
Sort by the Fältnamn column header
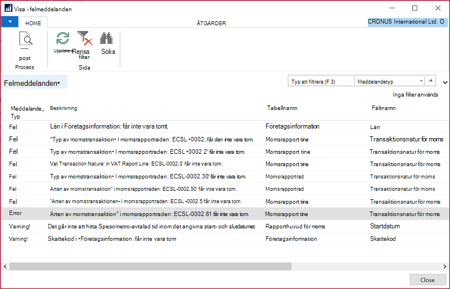point(384,108)
